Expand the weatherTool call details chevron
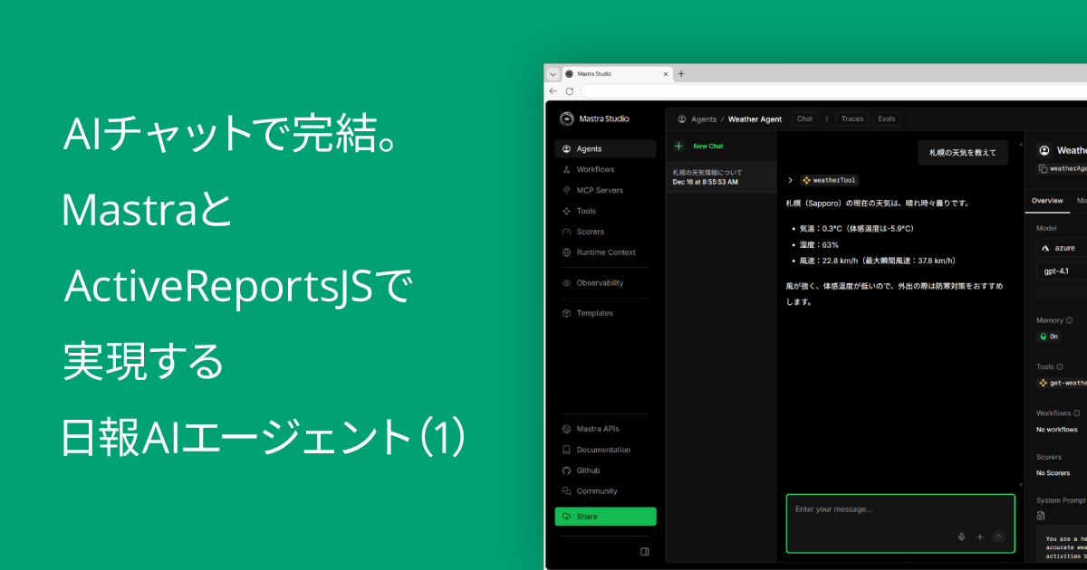Image resolution: width=1087 pixels, height=570 pixels. 790,179
